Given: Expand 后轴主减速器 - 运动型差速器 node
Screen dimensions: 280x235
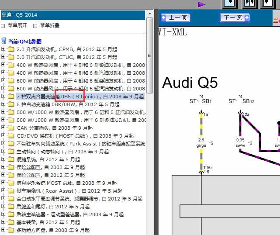Looking at the screenshot, I should point(3,214).
